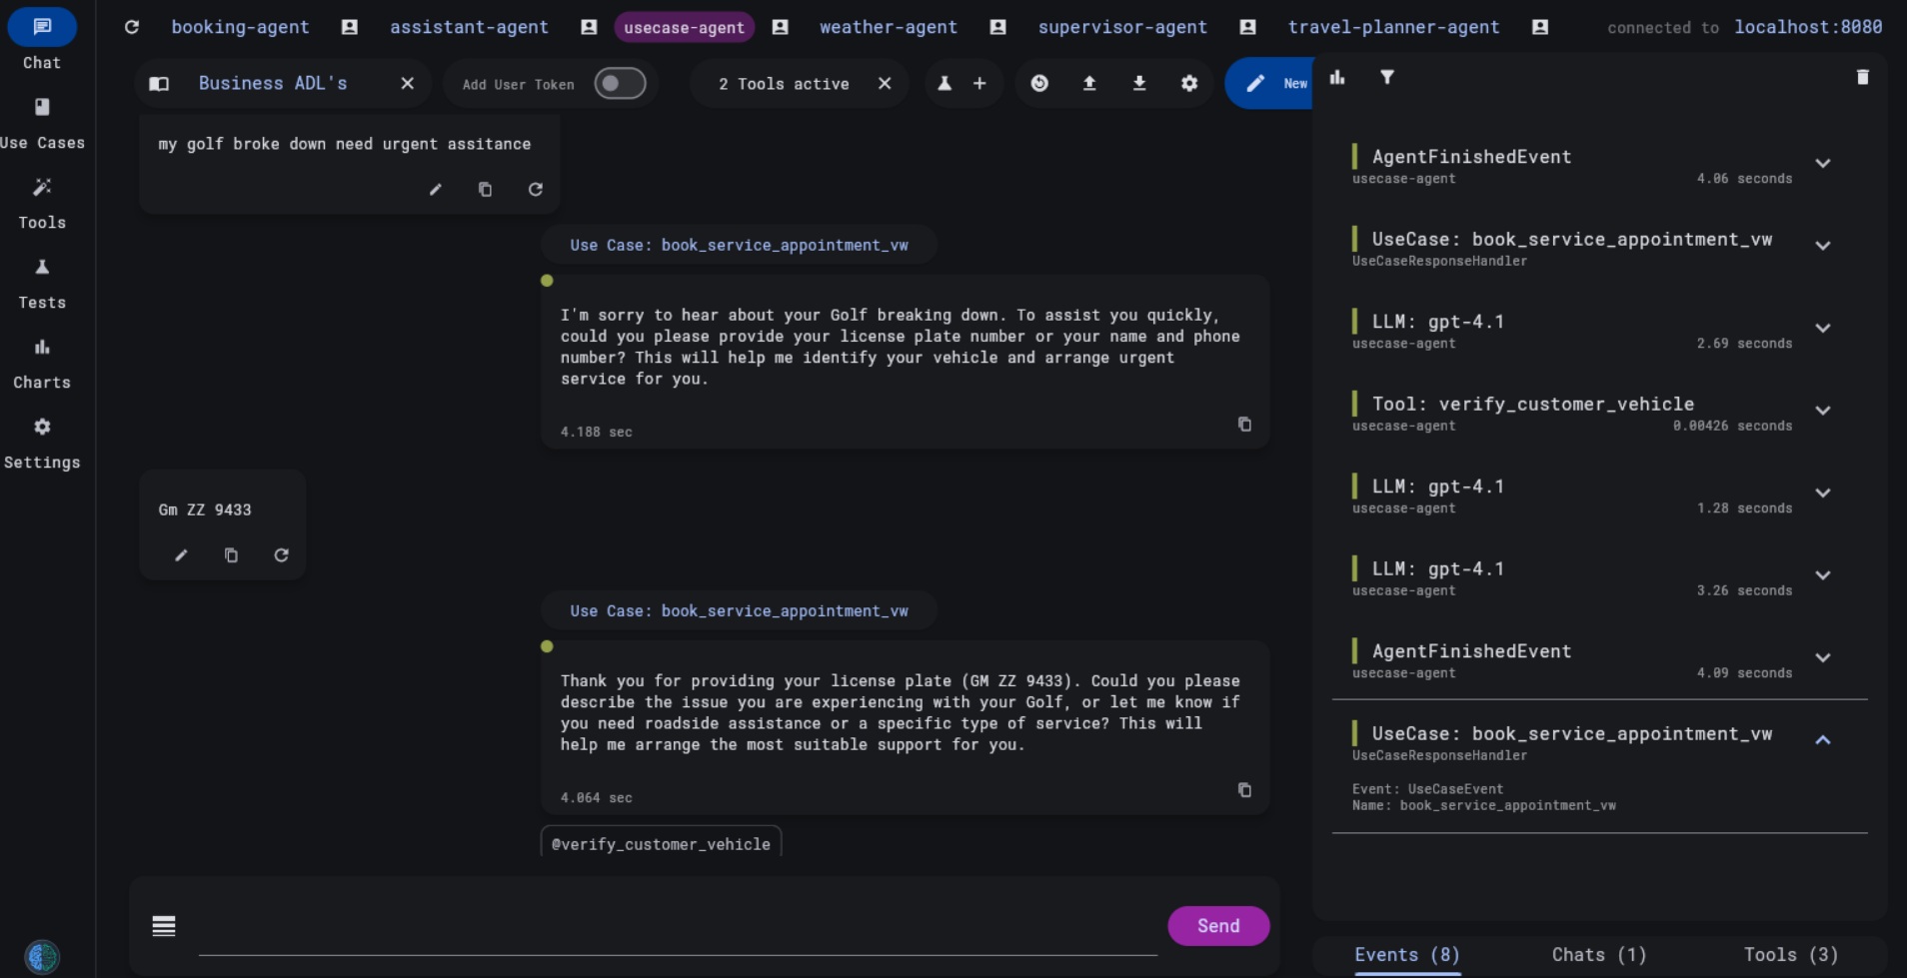Viewport: 1907px width, 978px height.
Task: Switch to the Chats (1) tab
Action: (x=1598, y=955)
